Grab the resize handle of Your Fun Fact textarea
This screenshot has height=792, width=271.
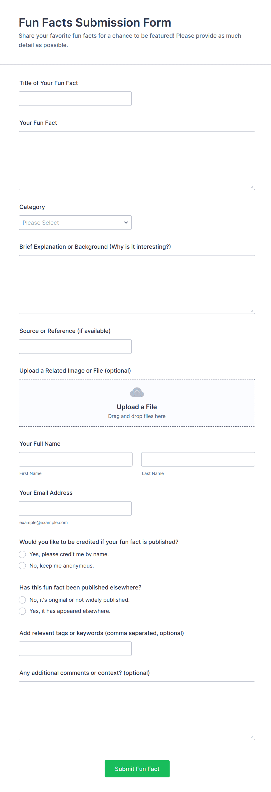[x=252, y=187]
